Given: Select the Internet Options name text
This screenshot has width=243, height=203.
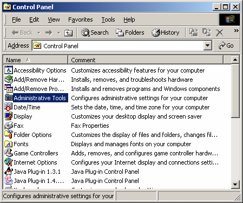Looking at the screenshot, I should [35, 162].
